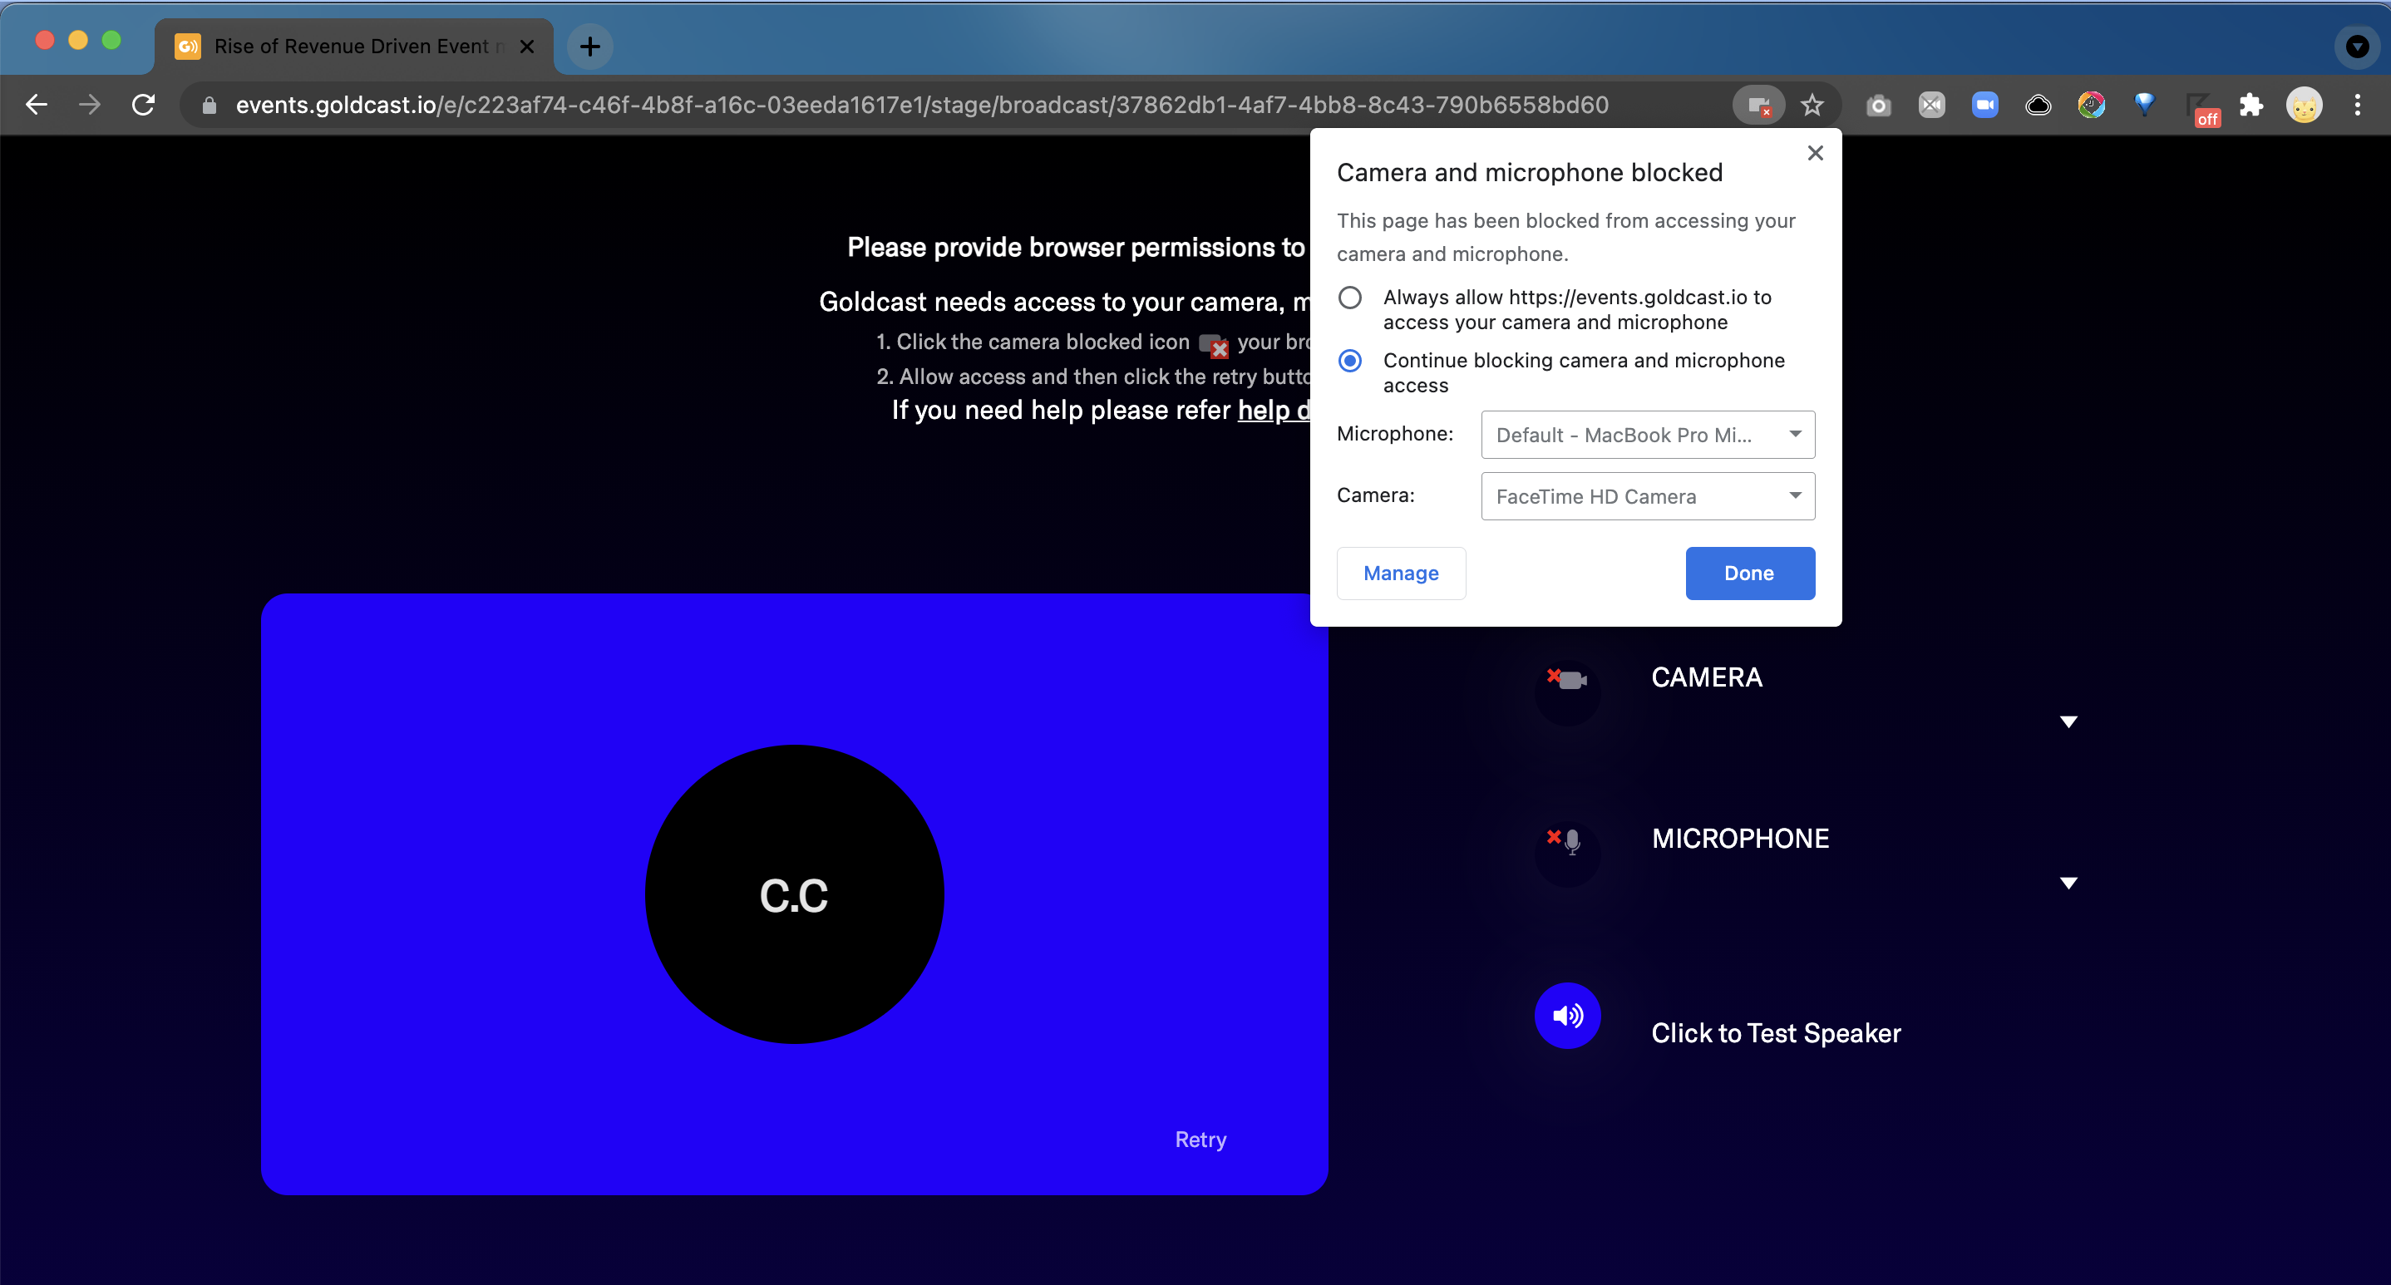Image resolution: width=2391 pixels, height=1285 pixels.
Task: Click the MICROPHONE label on the page
Action: click(x=1739, y=839)
